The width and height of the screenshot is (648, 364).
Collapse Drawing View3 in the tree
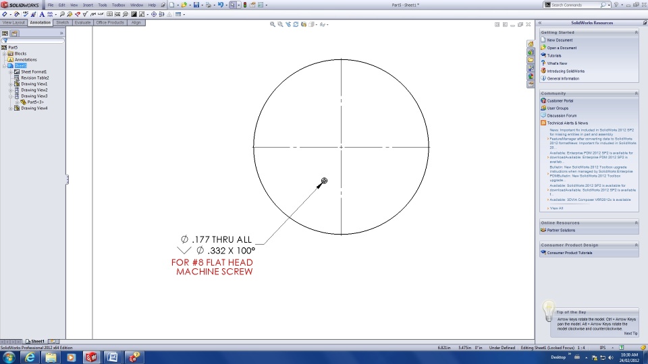11,96
